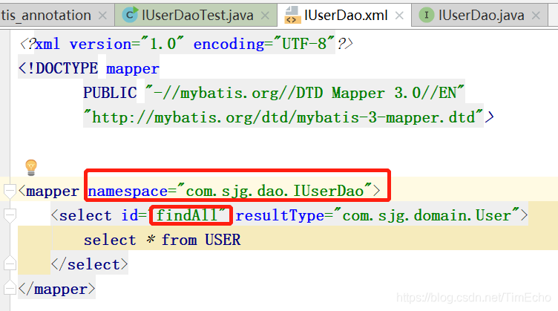This screenshot has height=311, width=558.
Task: Close the IUserDaoTest.java tab
Action: coord(265,16)
